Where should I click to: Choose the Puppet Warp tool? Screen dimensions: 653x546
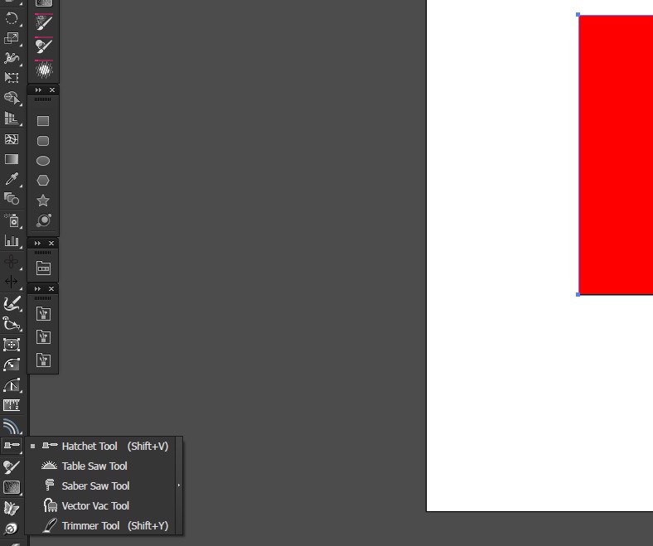coord(12,58)
